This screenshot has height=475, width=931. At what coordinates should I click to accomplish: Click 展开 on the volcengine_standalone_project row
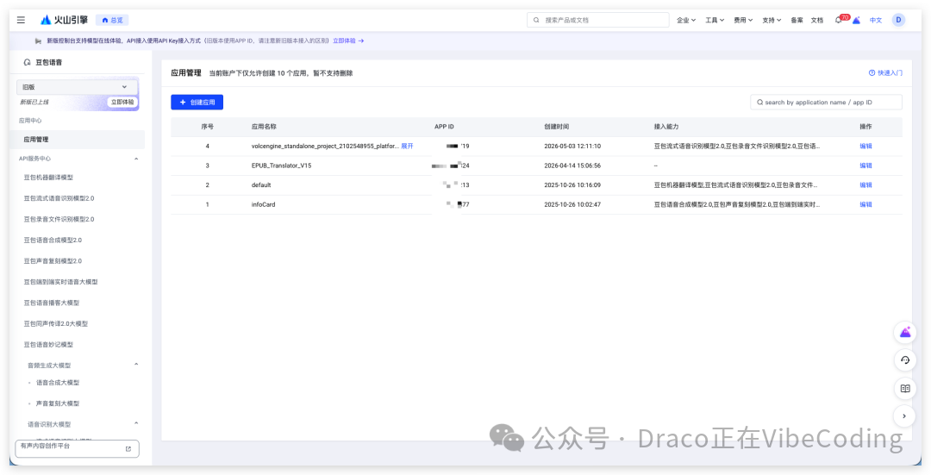(x=407, y=146)
